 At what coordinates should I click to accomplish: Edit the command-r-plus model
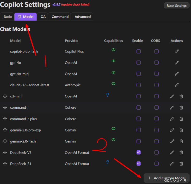(172, 119)
